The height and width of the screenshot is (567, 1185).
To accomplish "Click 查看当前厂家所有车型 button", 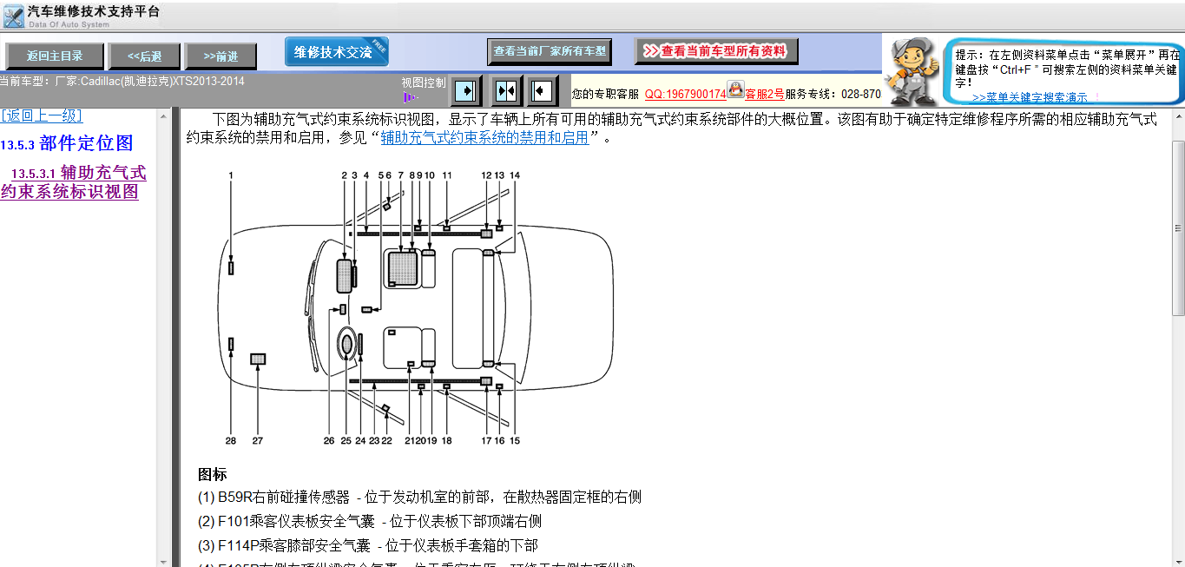I will click(550, 51).
